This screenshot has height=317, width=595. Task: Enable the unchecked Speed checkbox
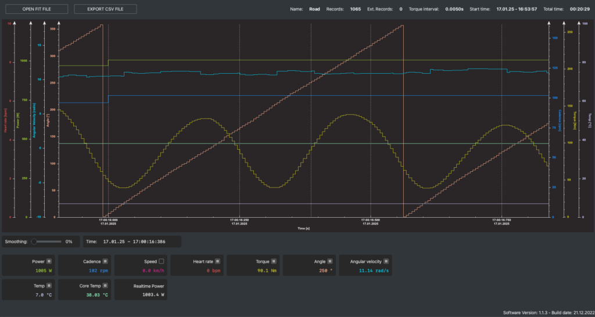click(162, 261)
